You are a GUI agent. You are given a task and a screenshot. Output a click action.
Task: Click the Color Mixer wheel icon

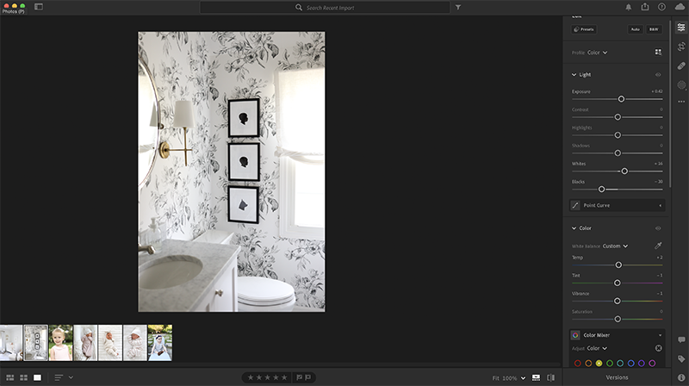click(x=575, y=335)
